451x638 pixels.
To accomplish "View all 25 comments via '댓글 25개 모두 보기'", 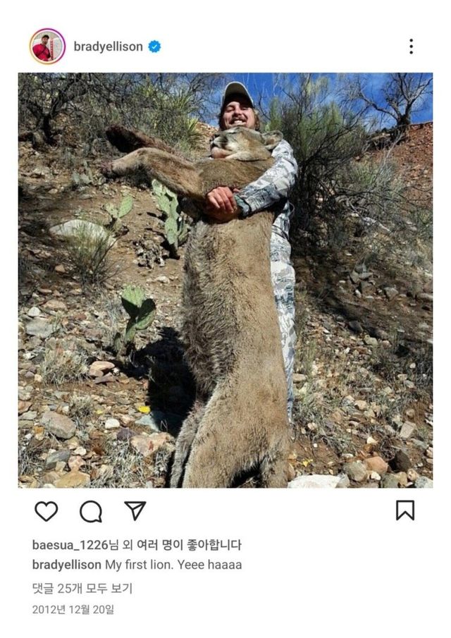I will pyautogui.click(x=82, y=589).
